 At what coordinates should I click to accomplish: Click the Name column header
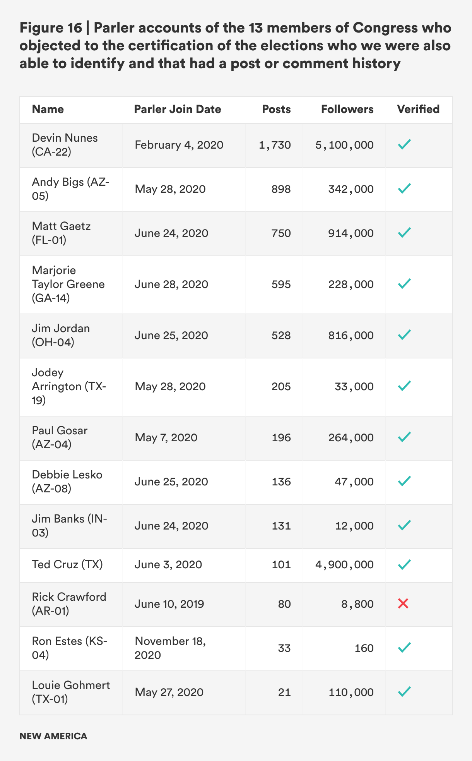pyautogui.click(x=48, y=110)
